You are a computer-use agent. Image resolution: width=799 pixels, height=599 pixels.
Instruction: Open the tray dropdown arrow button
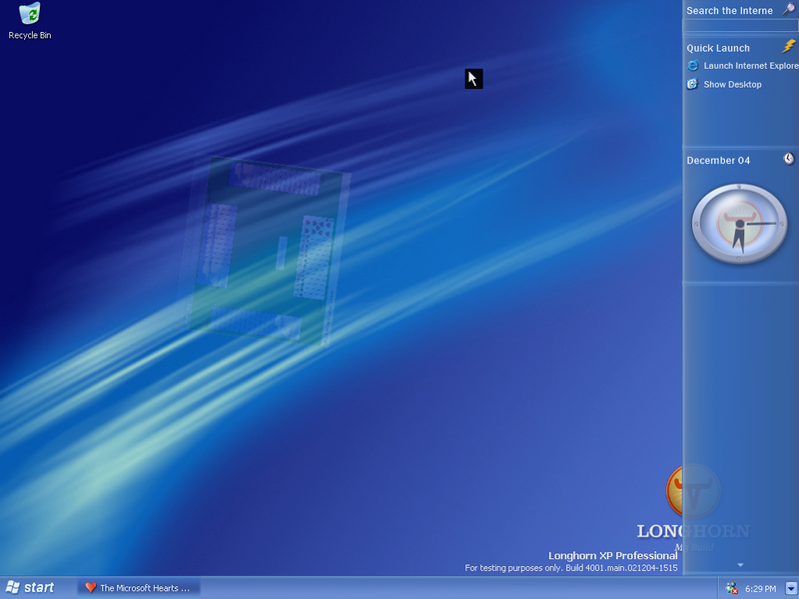[x=791, y=588]
